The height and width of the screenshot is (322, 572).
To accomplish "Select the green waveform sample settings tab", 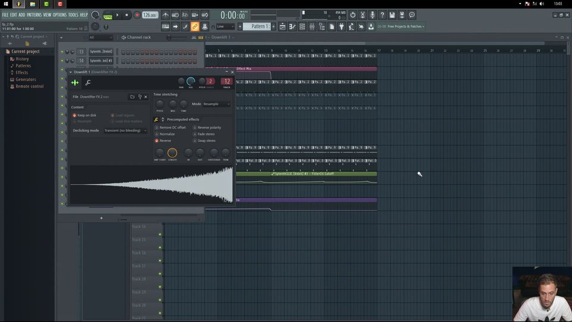I will coord(75,83).
